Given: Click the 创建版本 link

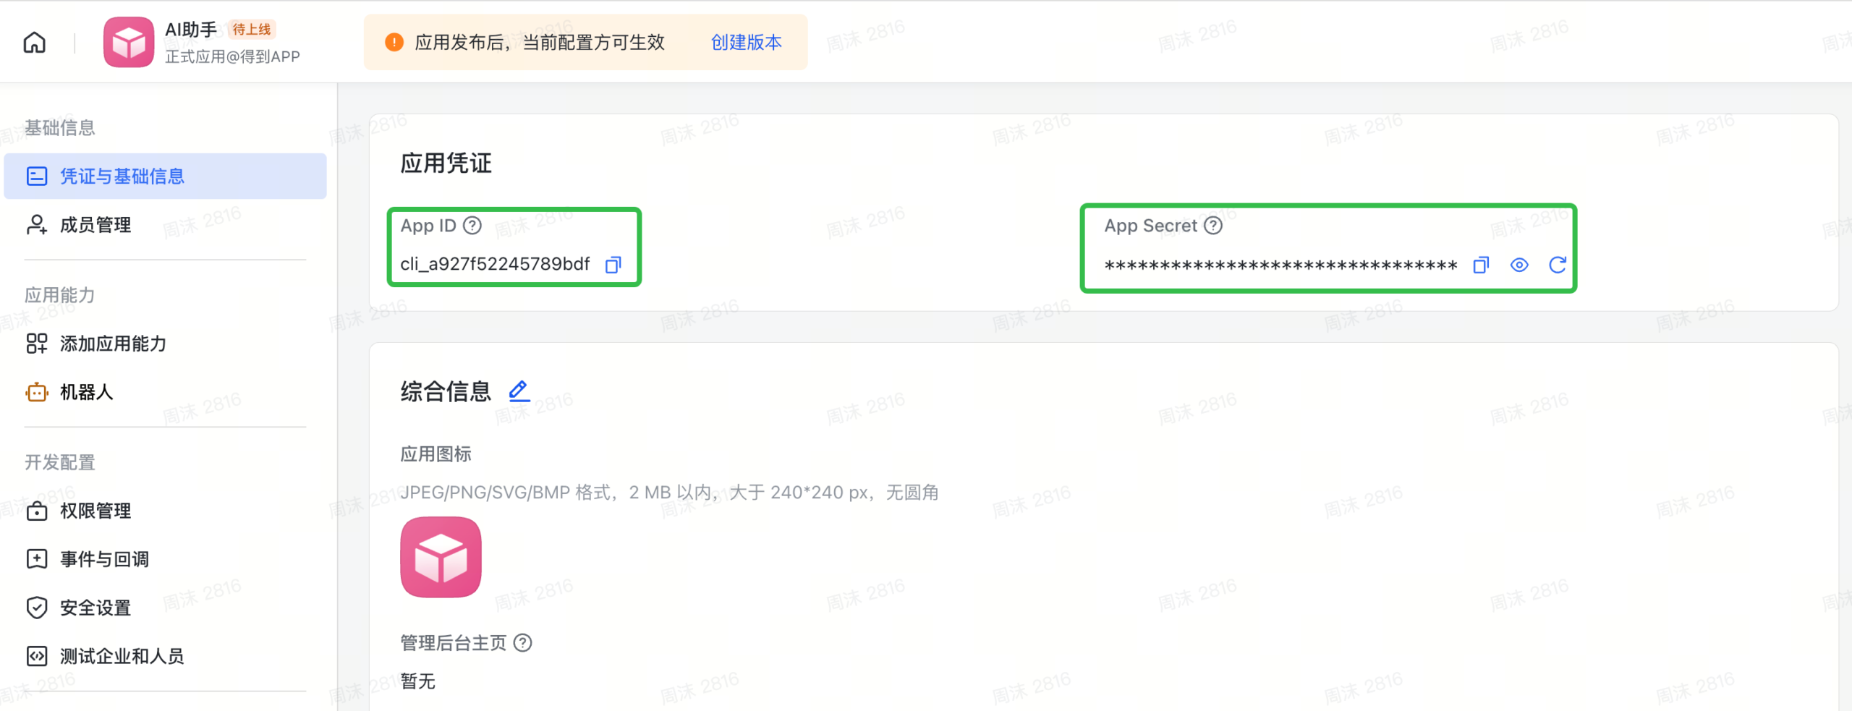Looking at the screenshot, I should (x=746, y=43).
